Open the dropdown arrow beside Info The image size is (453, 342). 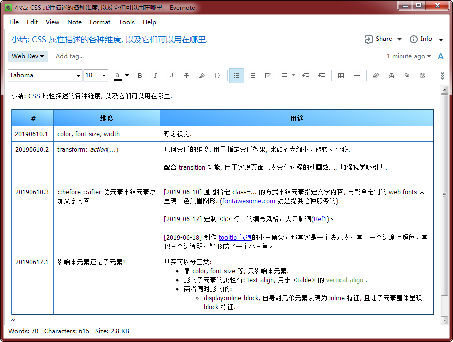click(441, 39)
